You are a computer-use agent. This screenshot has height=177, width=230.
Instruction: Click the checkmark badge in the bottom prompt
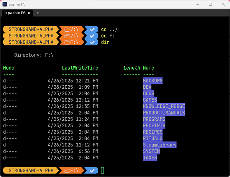tap(91, 170)
